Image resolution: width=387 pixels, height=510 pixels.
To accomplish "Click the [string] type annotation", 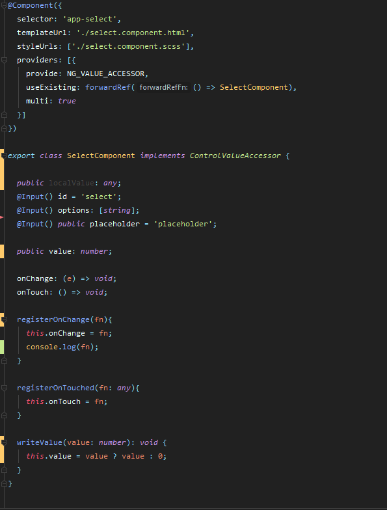I will tap(117, 211).
